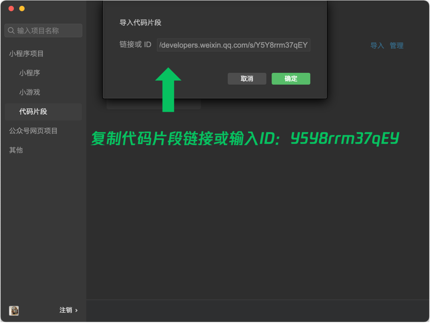Image resolution: width=430 pixels, height=323 pixels.
Task: Click the search magnifier icon in sidebar
Action: coord(11,30)
